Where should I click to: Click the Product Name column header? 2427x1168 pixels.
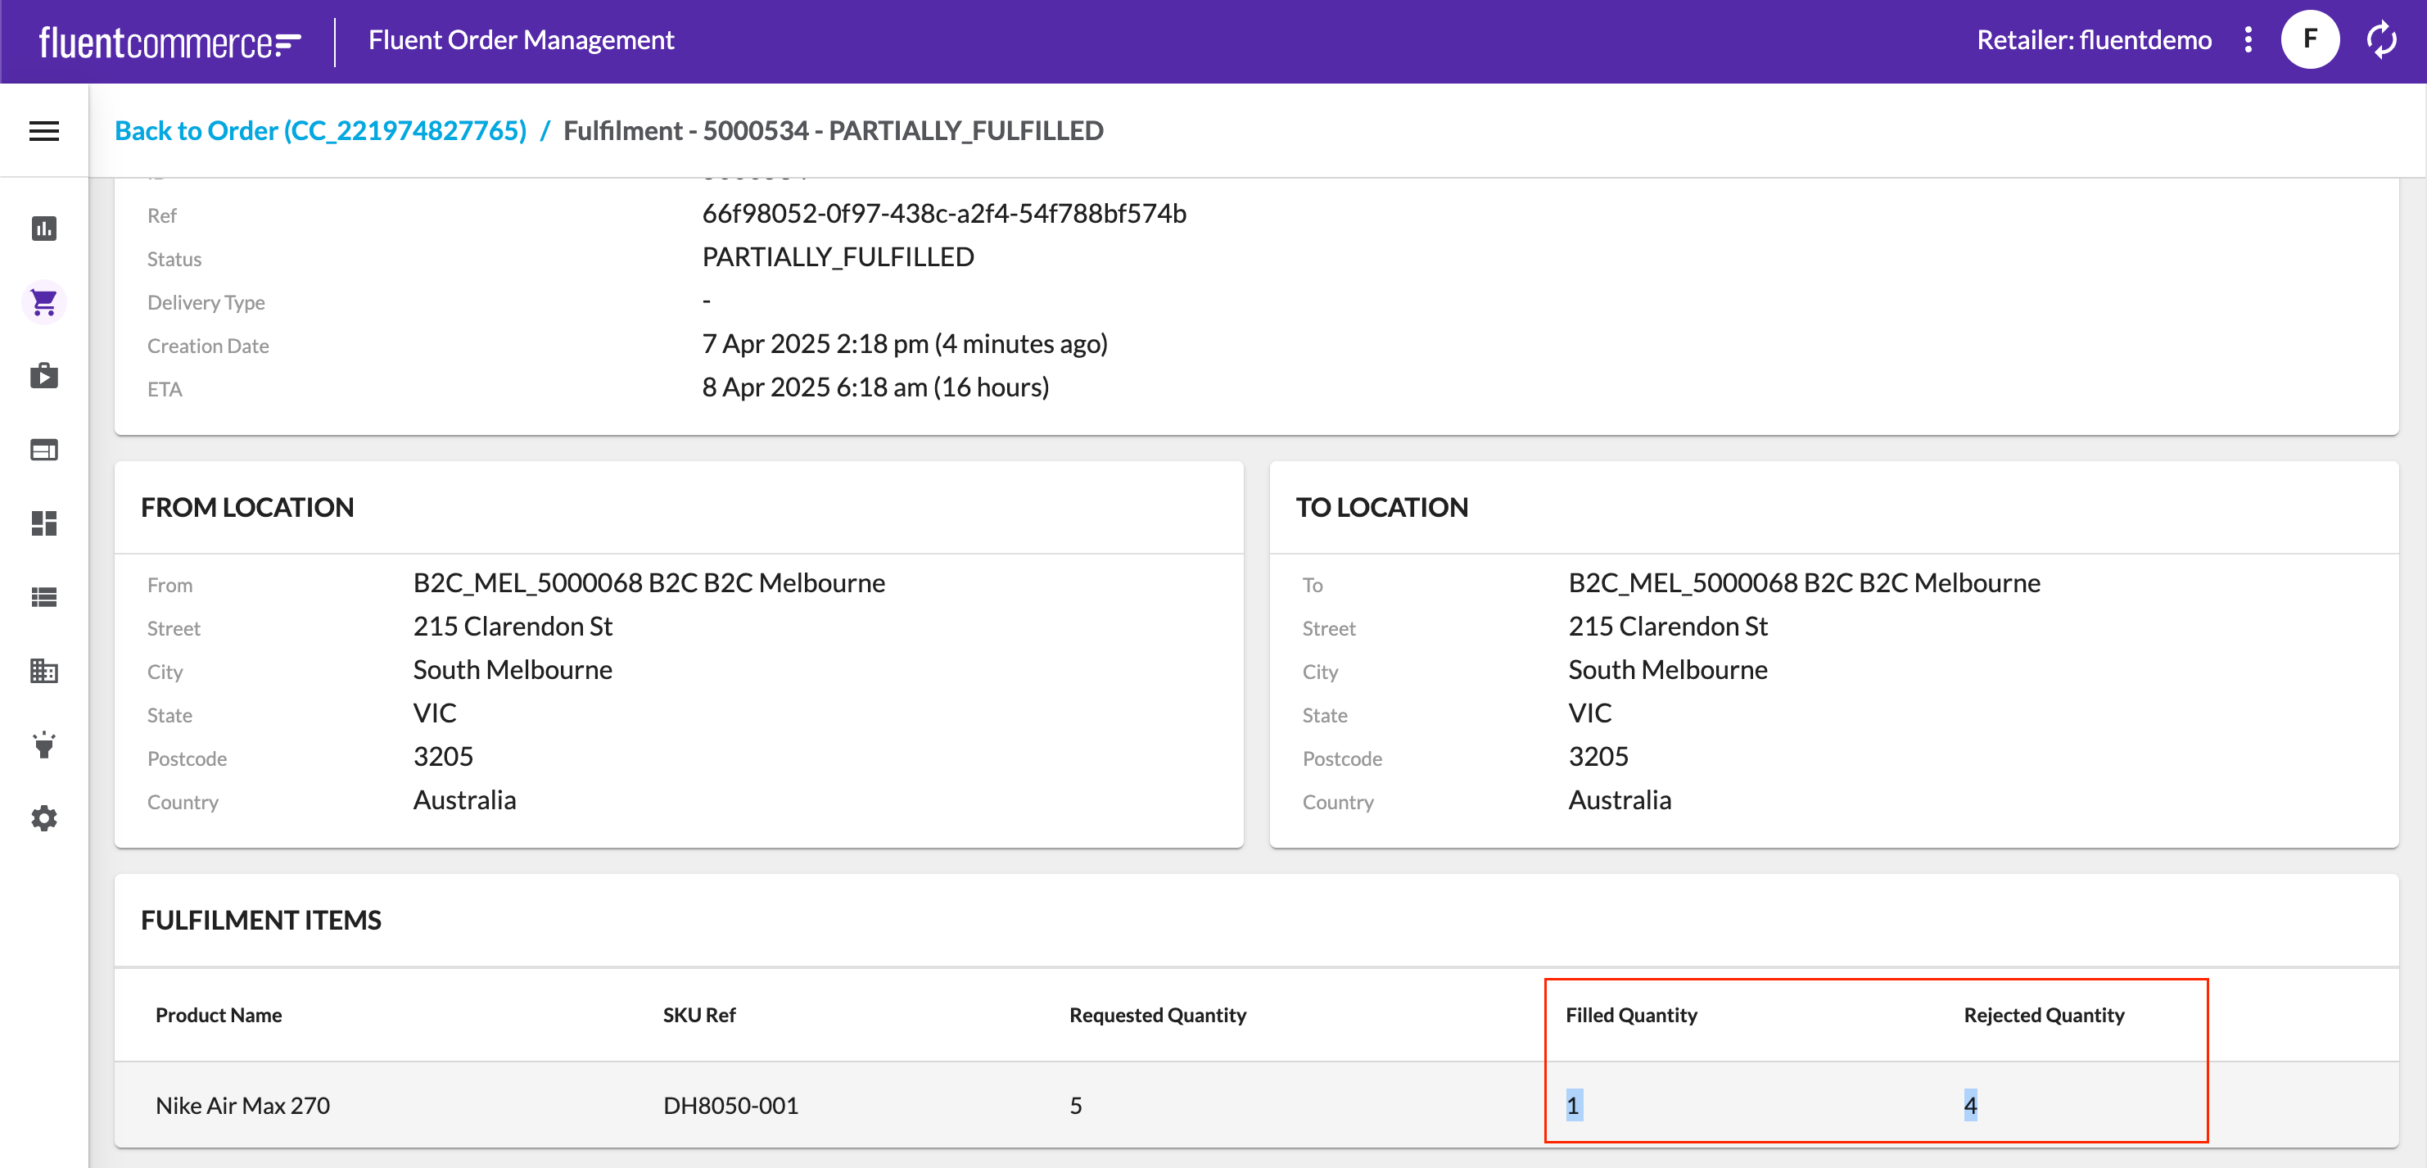click(219, 1016)
